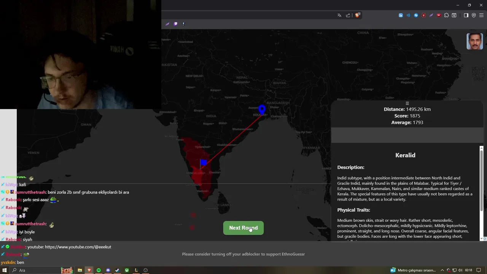Image resolution: width=487 pixels, height=274 pixels.
Task: Click the blue image extension icon
Action: tap(401, 15)
